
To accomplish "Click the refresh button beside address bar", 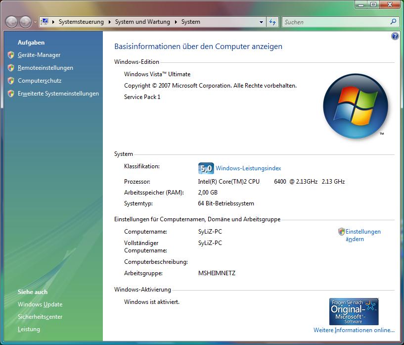I will click(x=272, y=22).
